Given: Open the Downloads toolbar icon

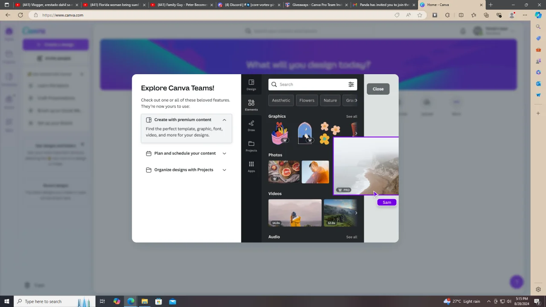Looking at the screenshot, I should pyautogui.click(x=435, y=15).
